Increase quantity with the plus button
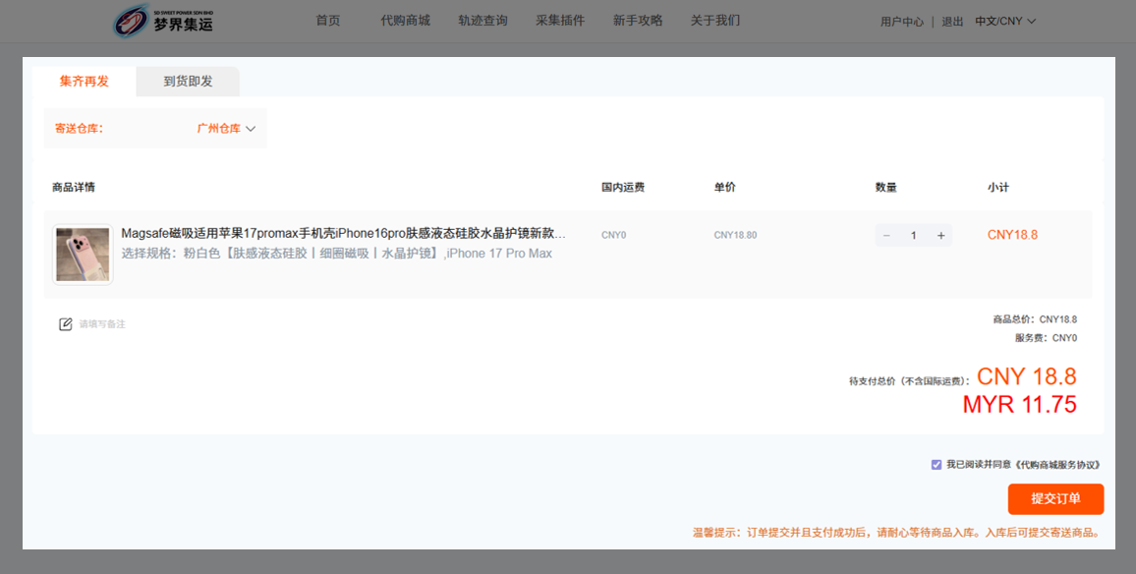Screen dimensions: 1136x574 (x=940, y=236)
